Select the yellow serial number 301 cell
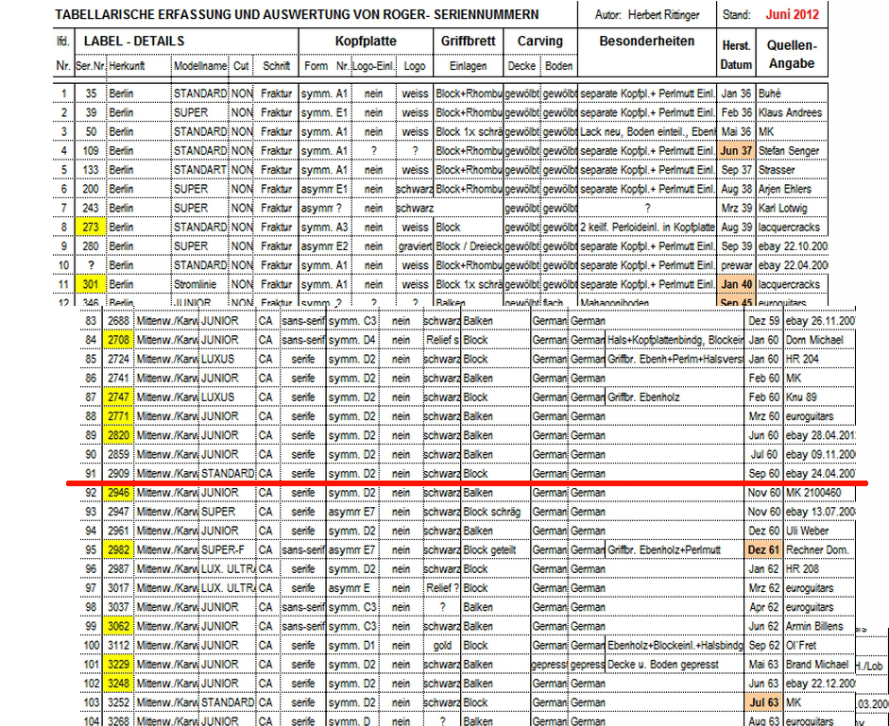 91,283
